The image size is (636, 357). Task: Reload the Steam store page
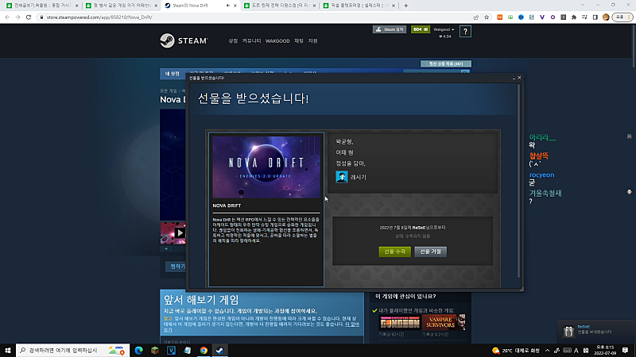coord(29,17)
